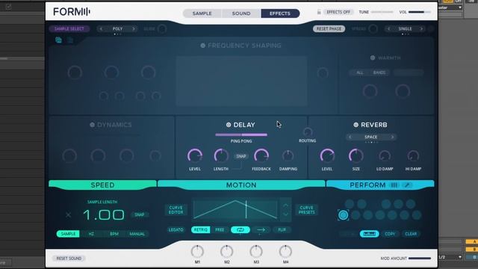The height and width of the screenshot is (269, 478).
Task: Click the Delay LENGTH knob
Action: (x=221, y=156)
